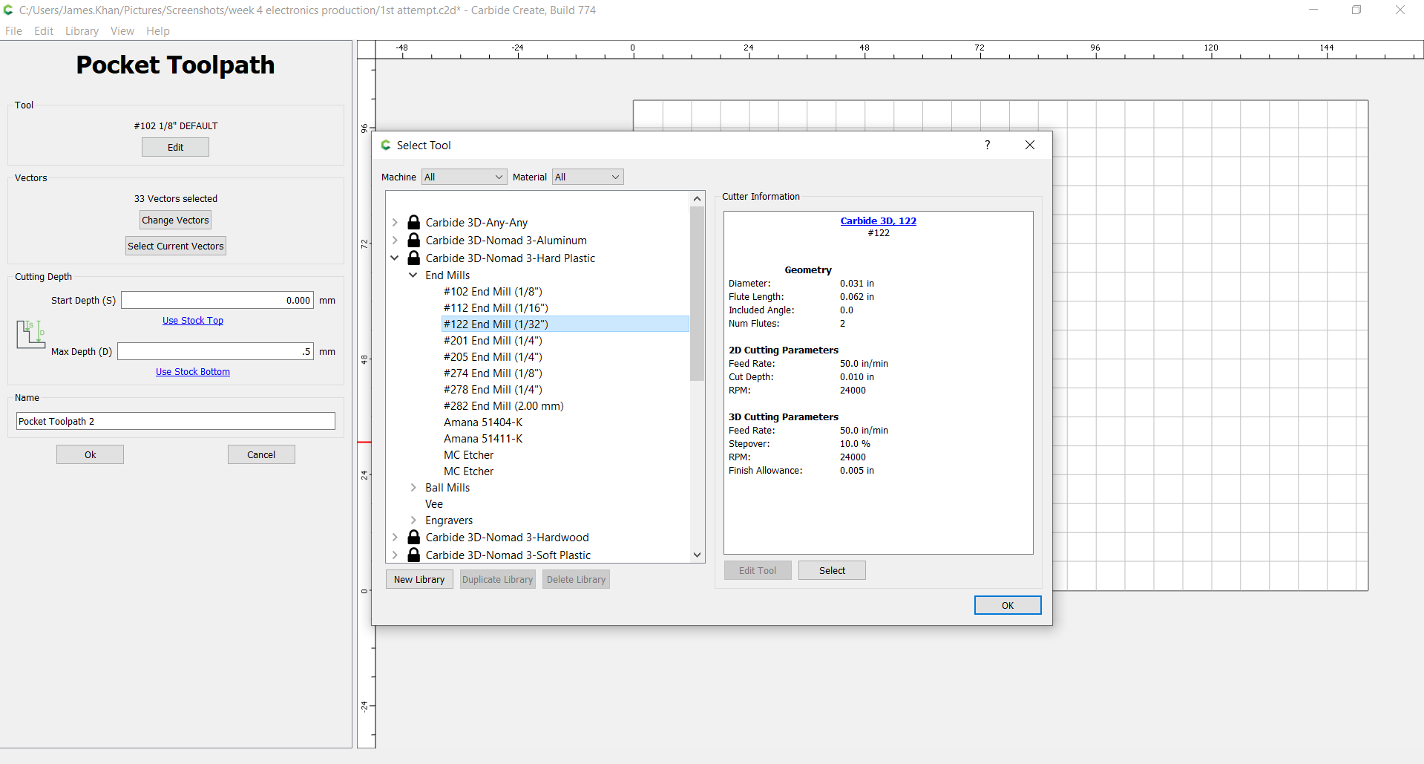Click the lock icon beside Carbide 3D-Nomad 3-Hard Plastic
This screenshot has width=1424, height=764.
tap(414, 258)
